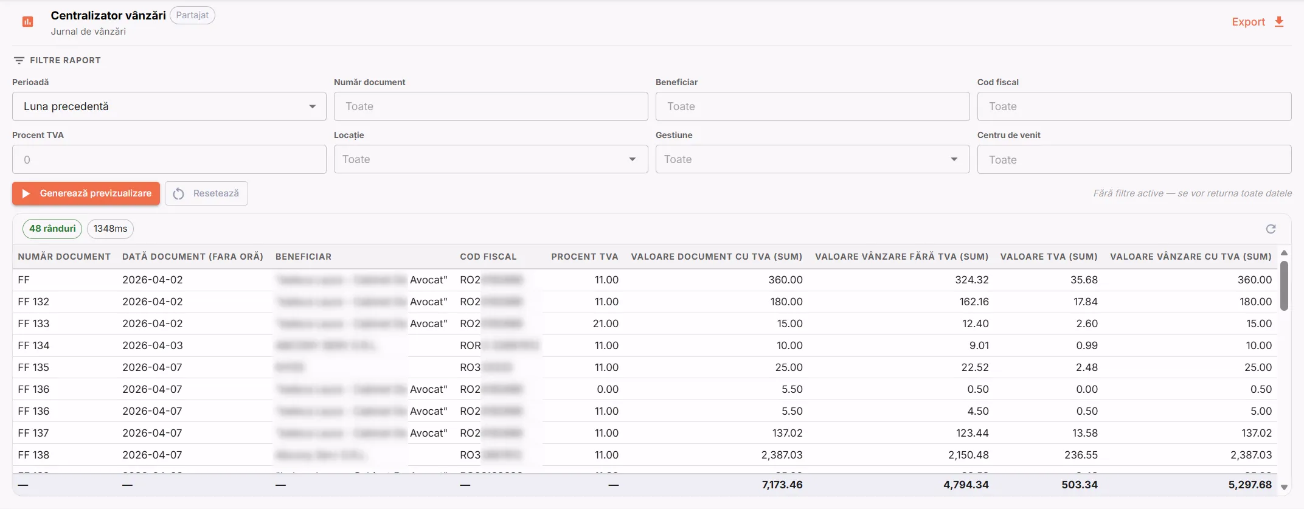Click the Resetează button
Screen dimensions: 1304x509
pos(206,193)
